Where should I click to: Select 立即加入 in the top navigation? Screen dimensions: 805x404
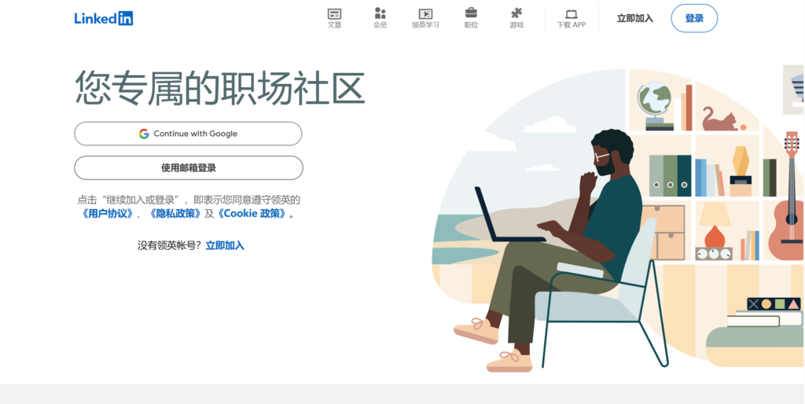pyautogui.click(x=635, y=19)
